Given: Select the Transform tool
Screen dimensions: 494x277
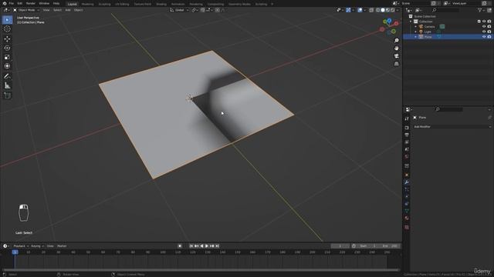Looking at the screenshot, I should coord(7,66).
